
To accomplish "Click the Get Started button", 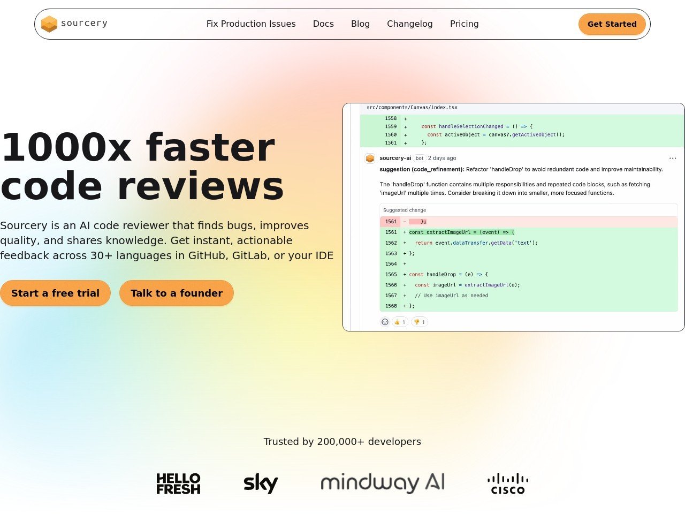I will tap(612, 24).
